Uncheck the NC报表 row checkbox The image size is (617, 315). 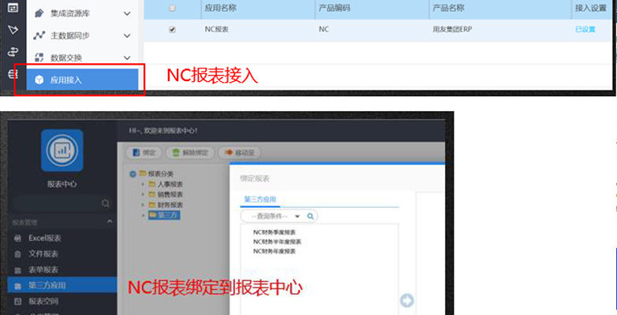point(172,29)
